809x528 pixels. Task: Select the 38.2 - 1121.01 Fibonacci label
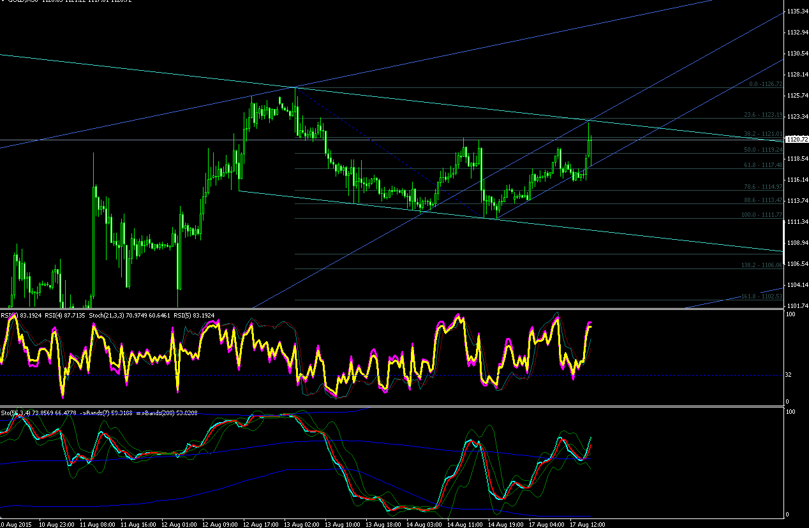pos(763,133)
